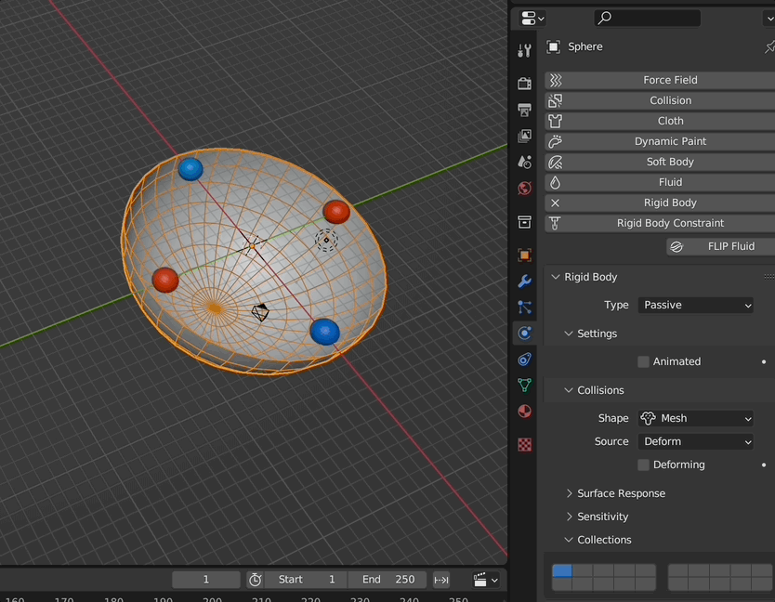Image resolution: width=775 pixels, height=602 pixels.
Task: Open the collision Shape dropdown
Action: click(x=696, y=418)
